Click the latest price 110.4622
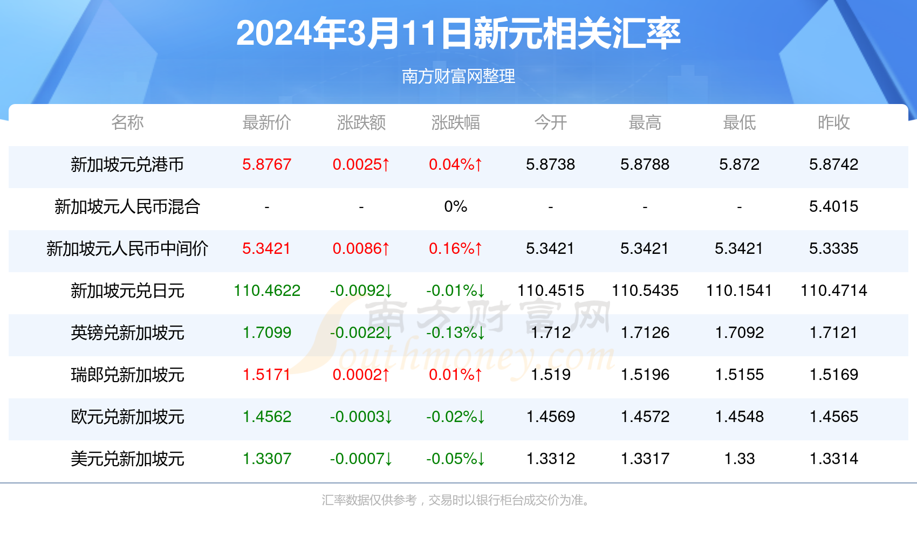The width and height of the screenshot is (917, 539). [267, 291]
